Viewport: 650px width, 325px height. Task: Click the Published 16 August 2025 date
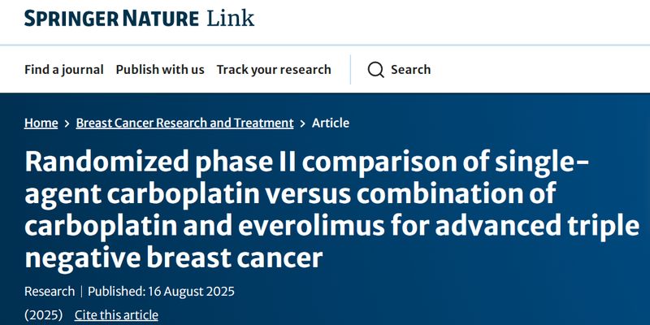[161, 291]
